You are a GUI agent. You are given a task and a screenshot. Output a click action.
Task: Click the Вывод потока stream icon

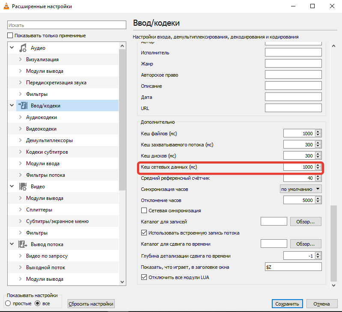click(23, 244)
